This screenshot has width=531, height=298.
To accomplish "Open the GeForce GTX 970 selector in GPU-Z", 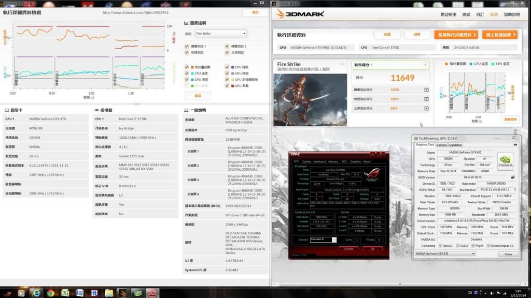I will pos(445,254).
